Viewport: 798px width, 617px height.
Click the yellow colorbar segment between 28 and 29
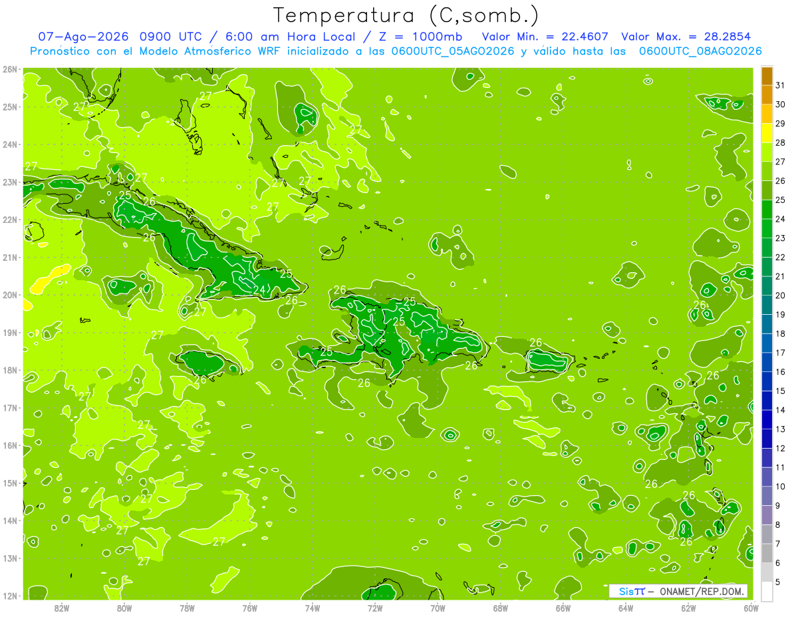coord(767,133)
